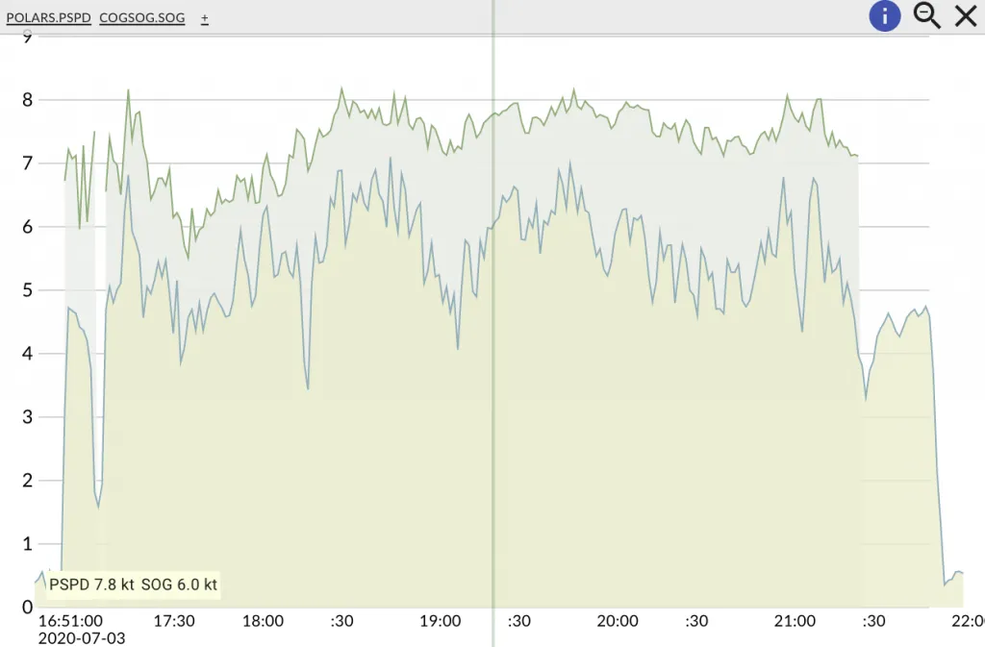The height and width of the screenshot is (647, 985).
Task: Click the 8 knot y-axis label
Action: pyautogui.click(x=27, y=100)
